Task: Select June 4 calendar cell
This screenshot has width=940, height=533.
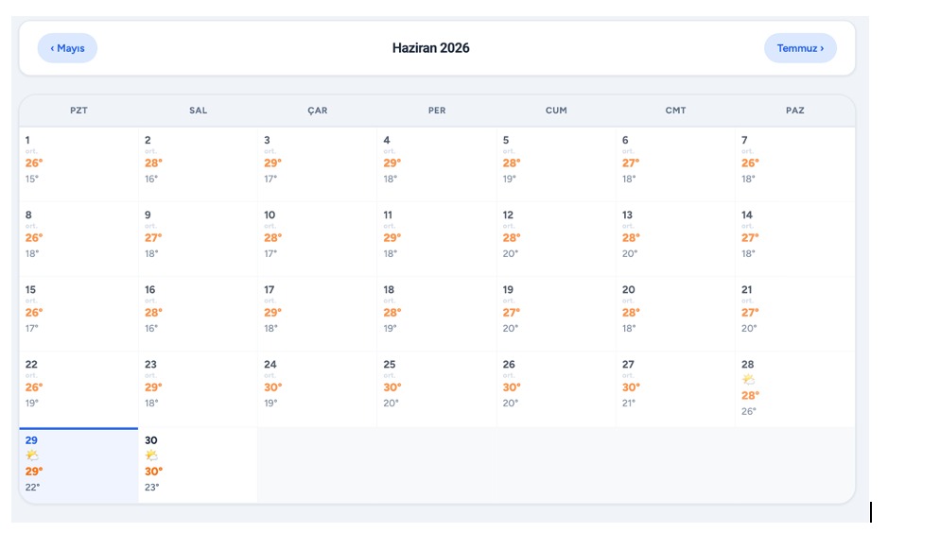Action: pyautogui.click(x=437, y=164)
